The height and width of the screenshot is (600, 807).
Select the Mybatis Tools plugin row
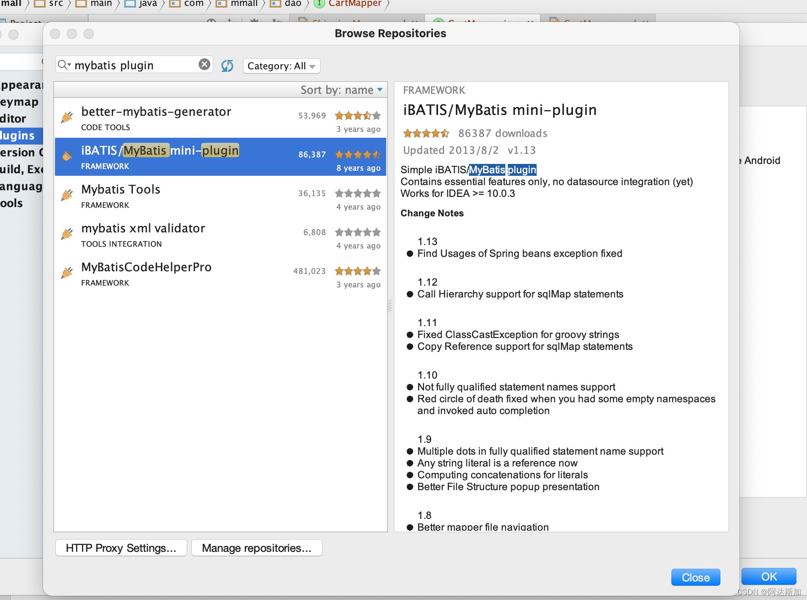221,196
